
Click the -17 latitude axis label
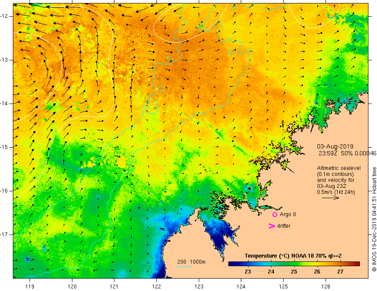[4, 235]
